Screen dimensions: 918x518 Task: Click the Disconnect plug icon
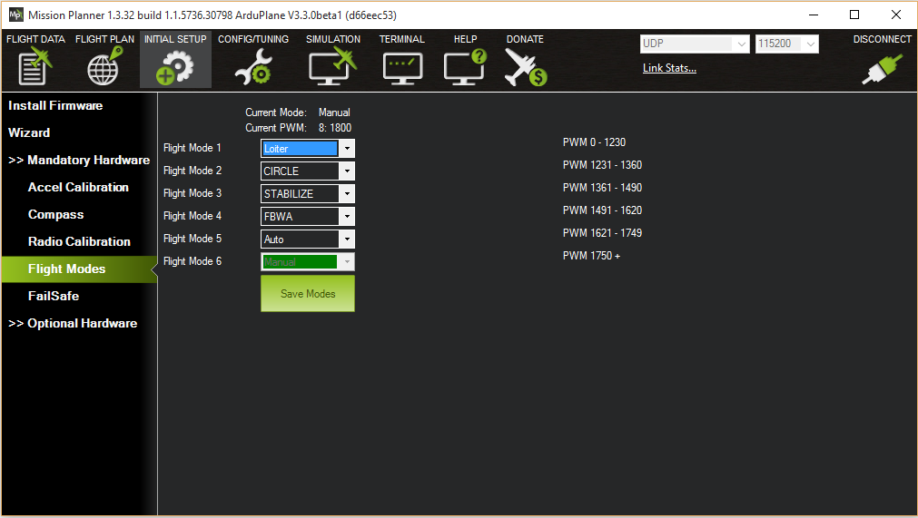[882, 68]
